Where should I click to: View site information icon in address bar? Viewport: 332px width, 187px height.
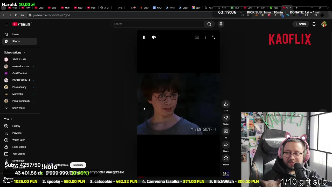pos(30,15)
